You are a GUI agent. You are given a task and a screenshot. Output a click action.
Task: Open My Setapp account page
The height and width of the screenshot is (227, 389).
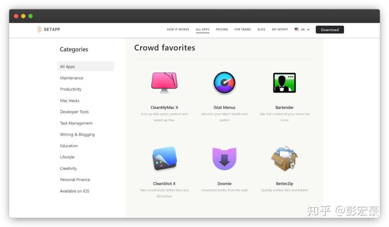(x=280, y=29)
